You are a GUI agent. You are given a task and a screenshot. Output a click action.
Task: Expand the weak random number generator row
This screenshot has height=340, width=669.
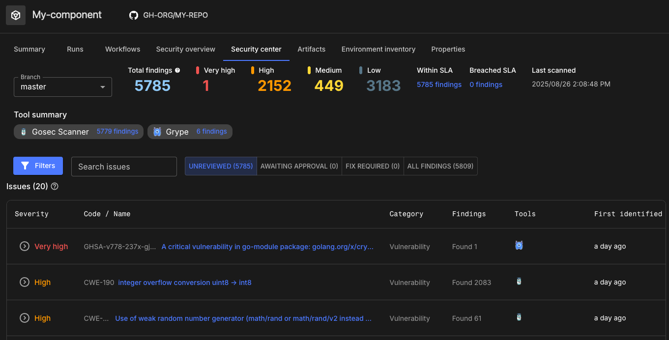click(24, 318)
